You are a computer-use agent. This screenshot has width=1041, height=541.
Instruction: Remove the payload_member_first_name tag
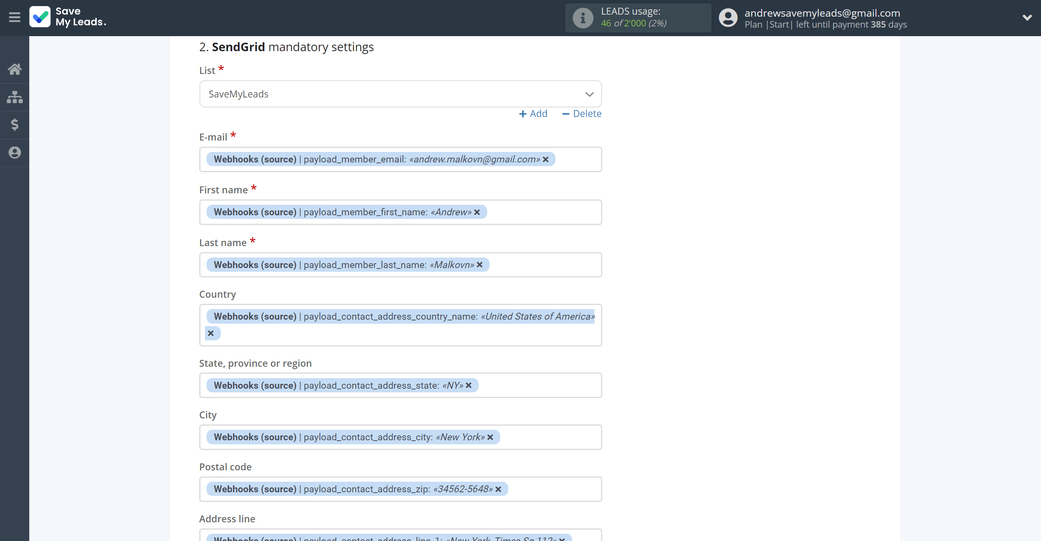[477, 212]
